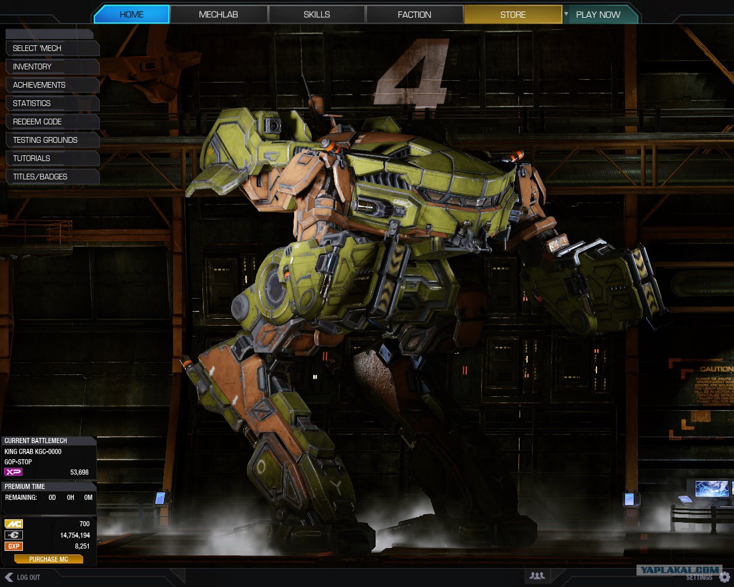Click the 'PREMIUM TIME' panel header
The image size is (734, 587).
[48, 487]
